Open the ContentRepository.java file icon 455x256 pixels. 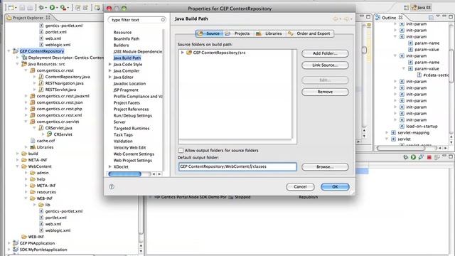[x=41, y=77]
